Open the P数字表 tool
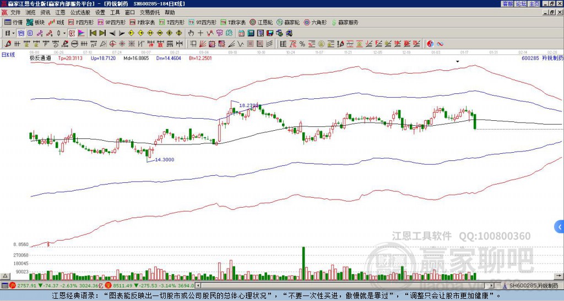Screen dimensions: 564x301 coord(142,22)
